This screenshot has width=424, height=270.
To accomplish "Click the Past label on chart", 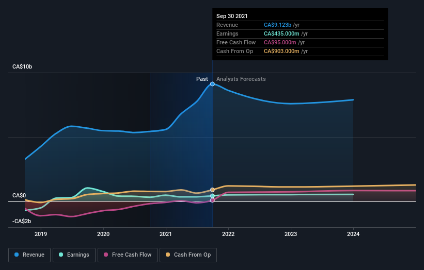I will click(202, 79).
